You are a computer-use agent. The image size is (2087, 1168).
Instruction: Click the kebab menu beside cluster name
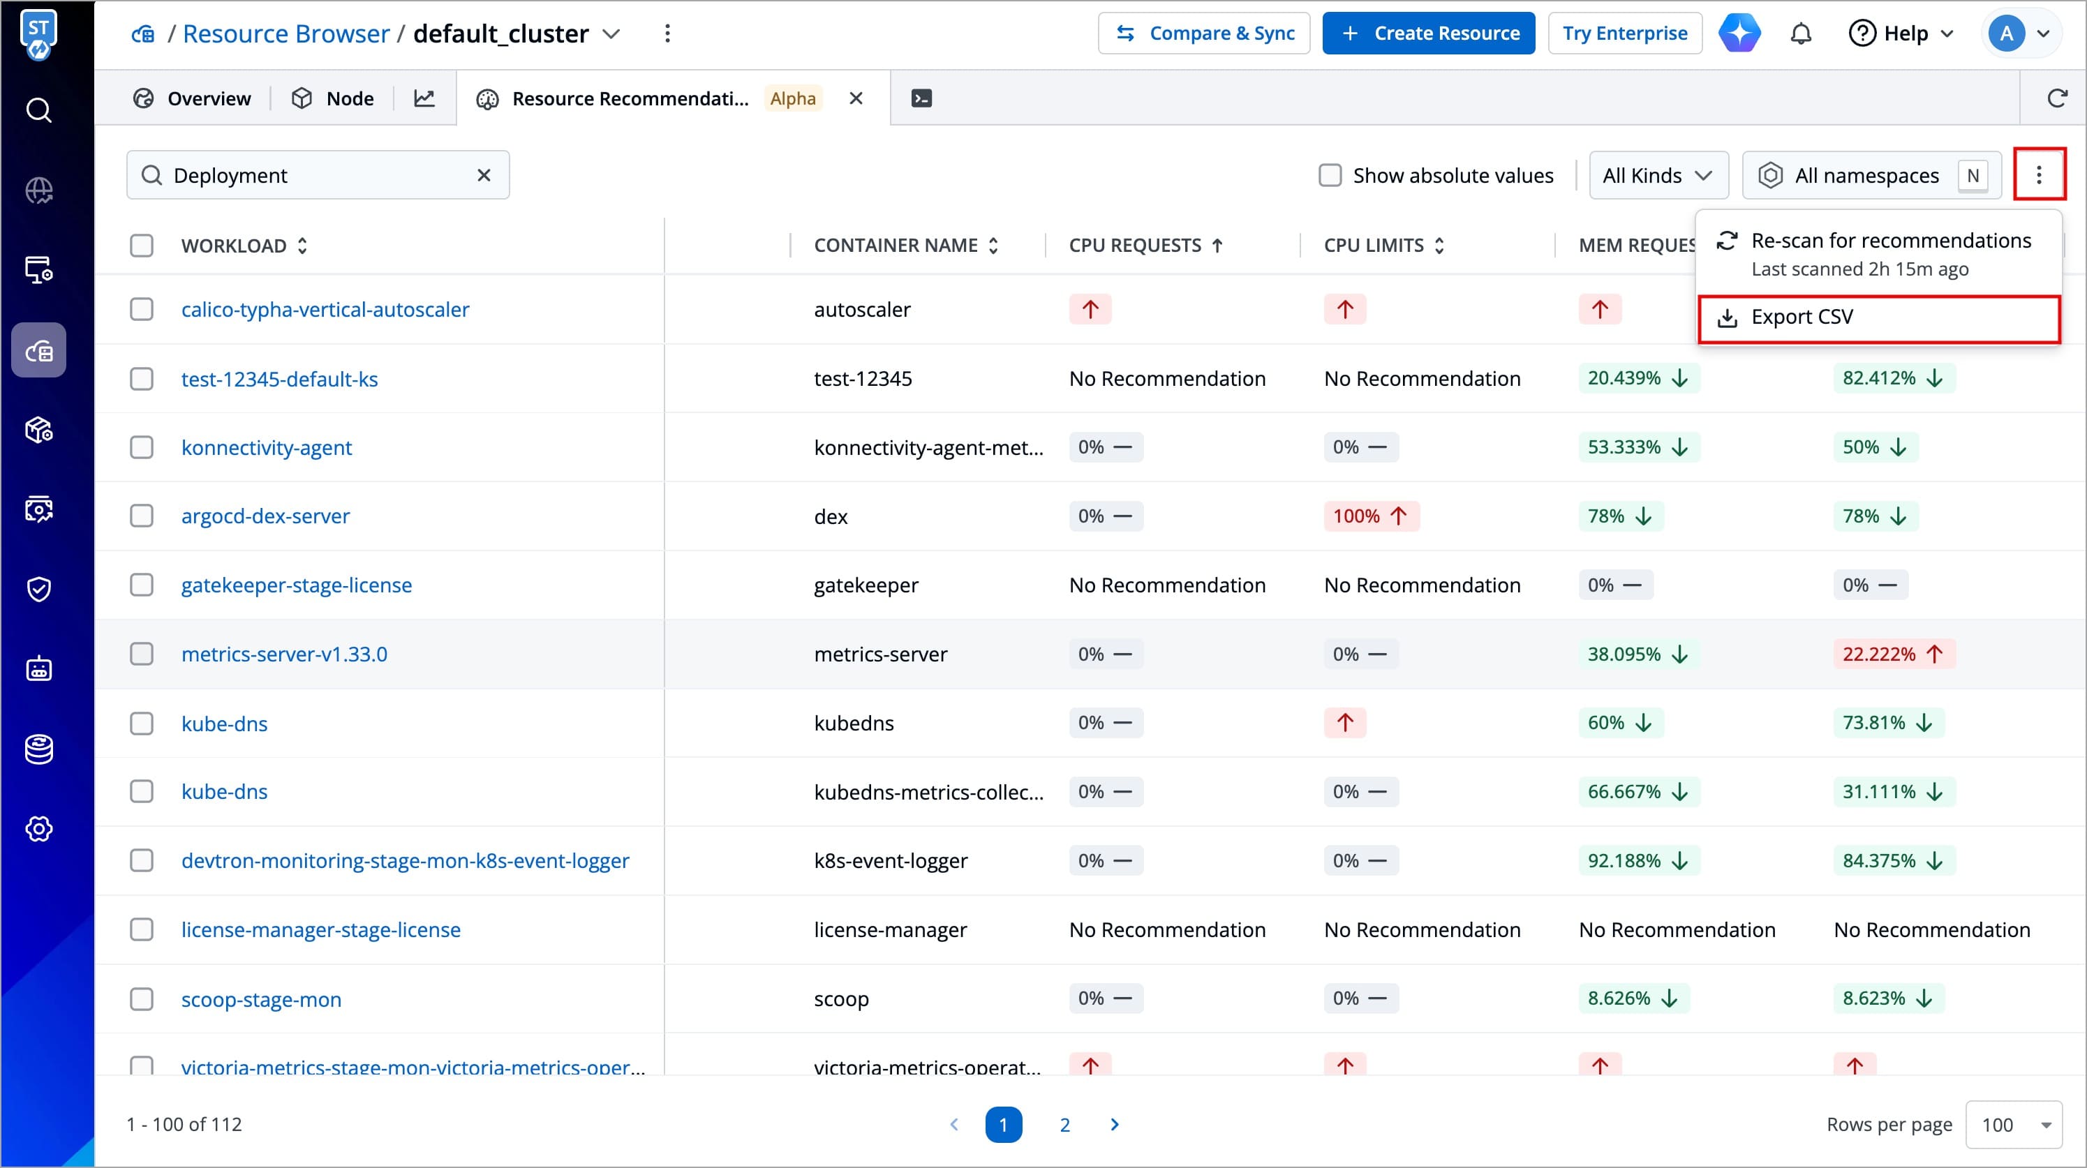(x=667, y=33)
